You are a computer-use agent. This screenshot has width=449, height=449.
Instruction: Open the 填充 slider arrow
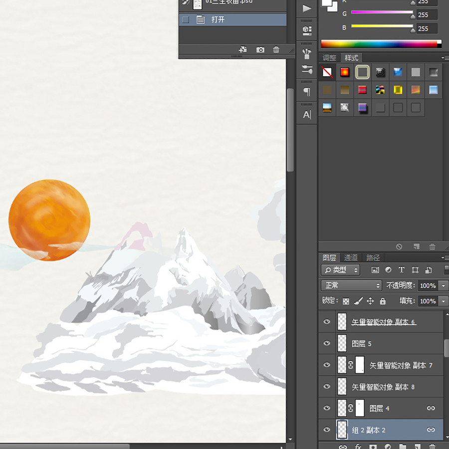point(444,301)
